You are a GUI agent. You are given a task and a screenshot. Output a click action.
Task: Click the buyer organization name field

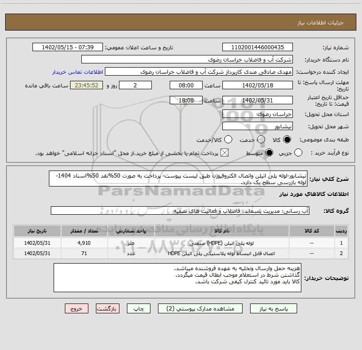click(x=187, y=59)
